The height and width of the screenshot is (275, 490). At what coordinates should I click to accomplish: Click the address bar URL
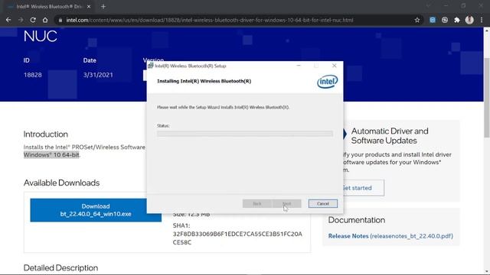pos(209,20)
